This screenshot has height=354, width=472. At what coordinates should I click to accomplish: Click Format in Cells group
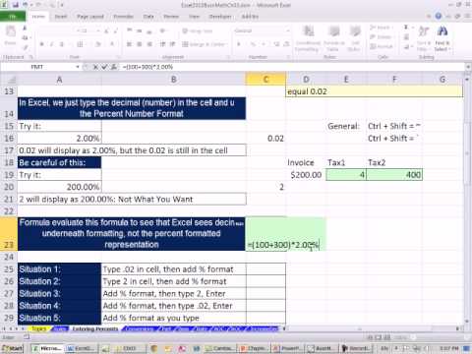tap(381, 47)
